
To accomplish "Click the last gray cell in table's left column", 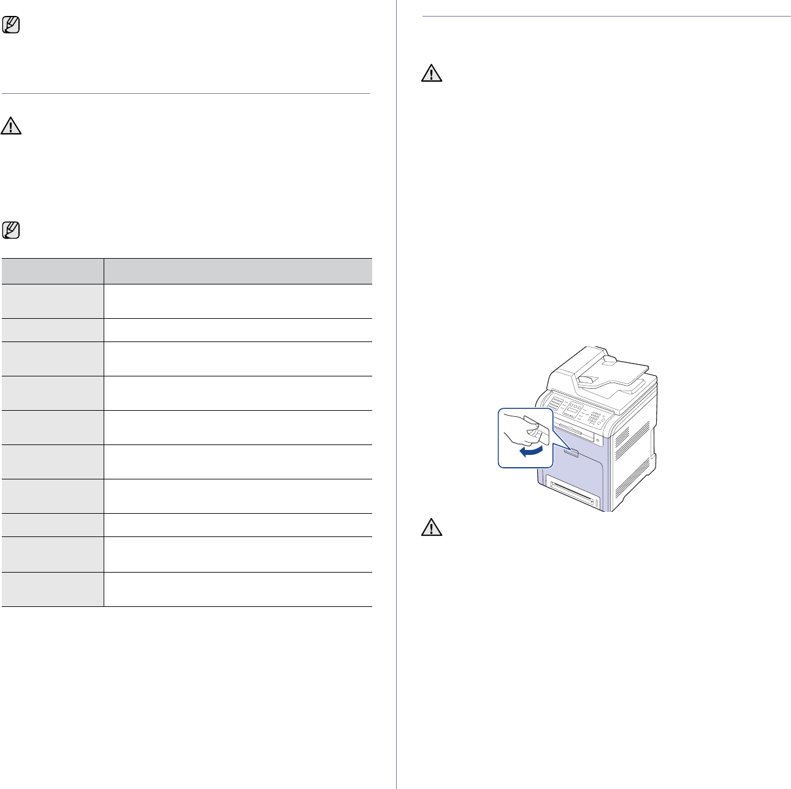I will [x=53, y=590].
